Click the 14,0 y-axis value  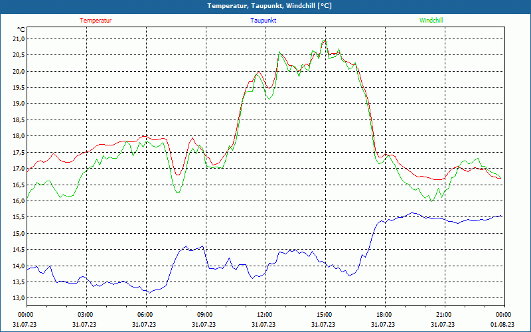point(19,266)
